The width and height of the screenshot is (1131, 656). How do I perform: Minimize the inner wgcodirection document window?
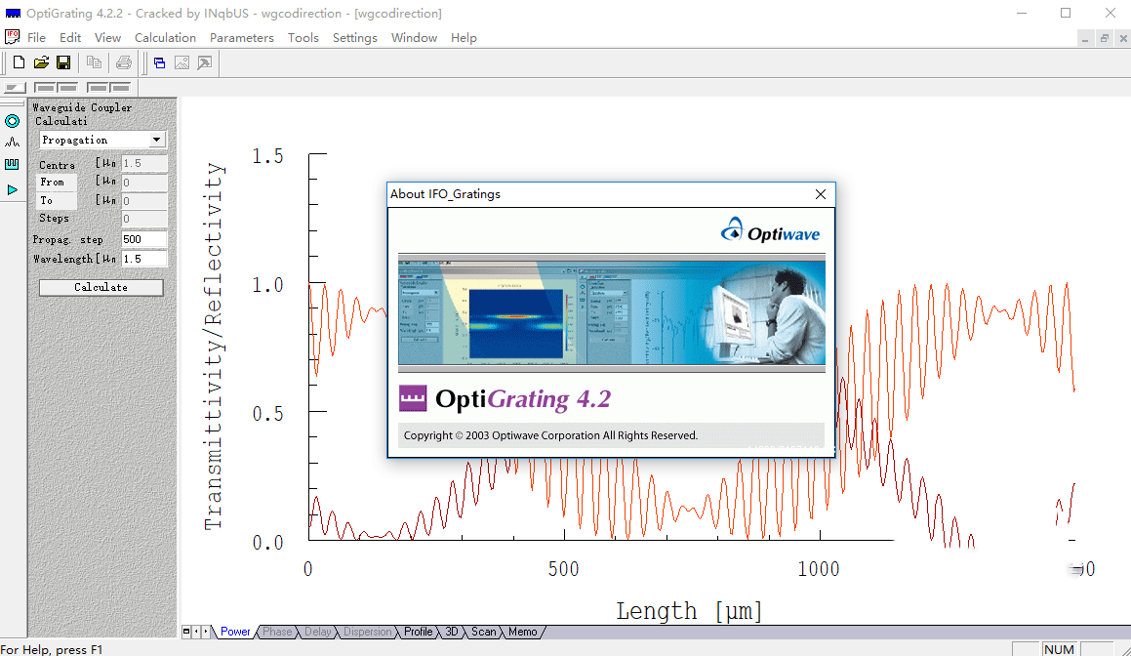(1085, 39)
